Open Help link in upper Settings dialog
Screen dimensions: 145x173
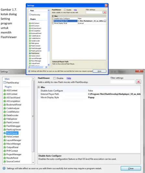[x=75, y=10]
